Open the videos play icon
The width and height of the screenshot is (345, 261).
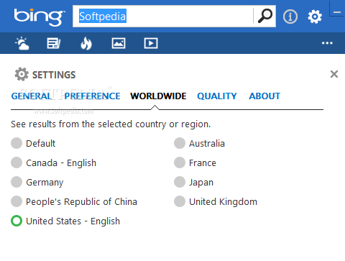(x=151, y=43)
